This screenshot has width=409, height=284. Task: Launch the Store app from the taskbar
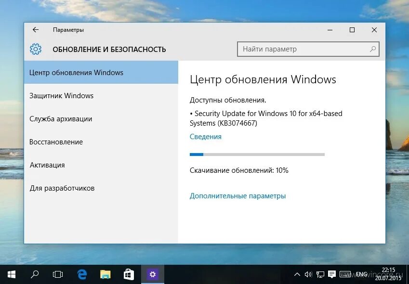[x=128, y=274]
